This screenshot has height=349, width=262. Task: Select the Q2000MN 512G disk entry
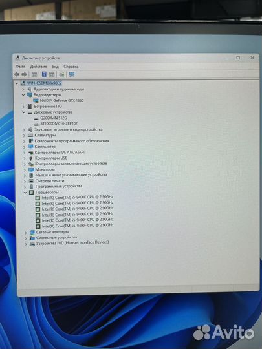54,118
